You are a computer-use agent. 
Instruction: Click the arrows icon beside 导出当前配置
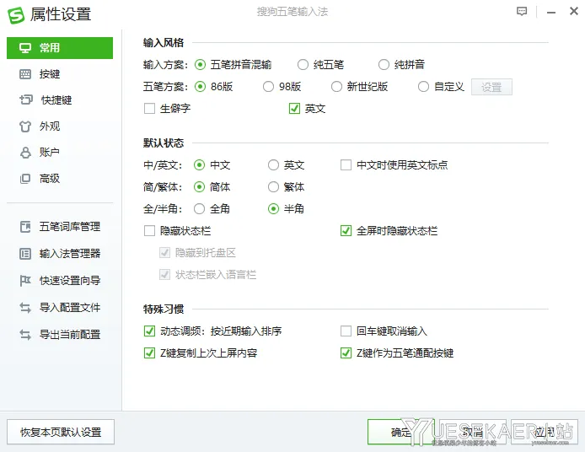click(25, 335)
